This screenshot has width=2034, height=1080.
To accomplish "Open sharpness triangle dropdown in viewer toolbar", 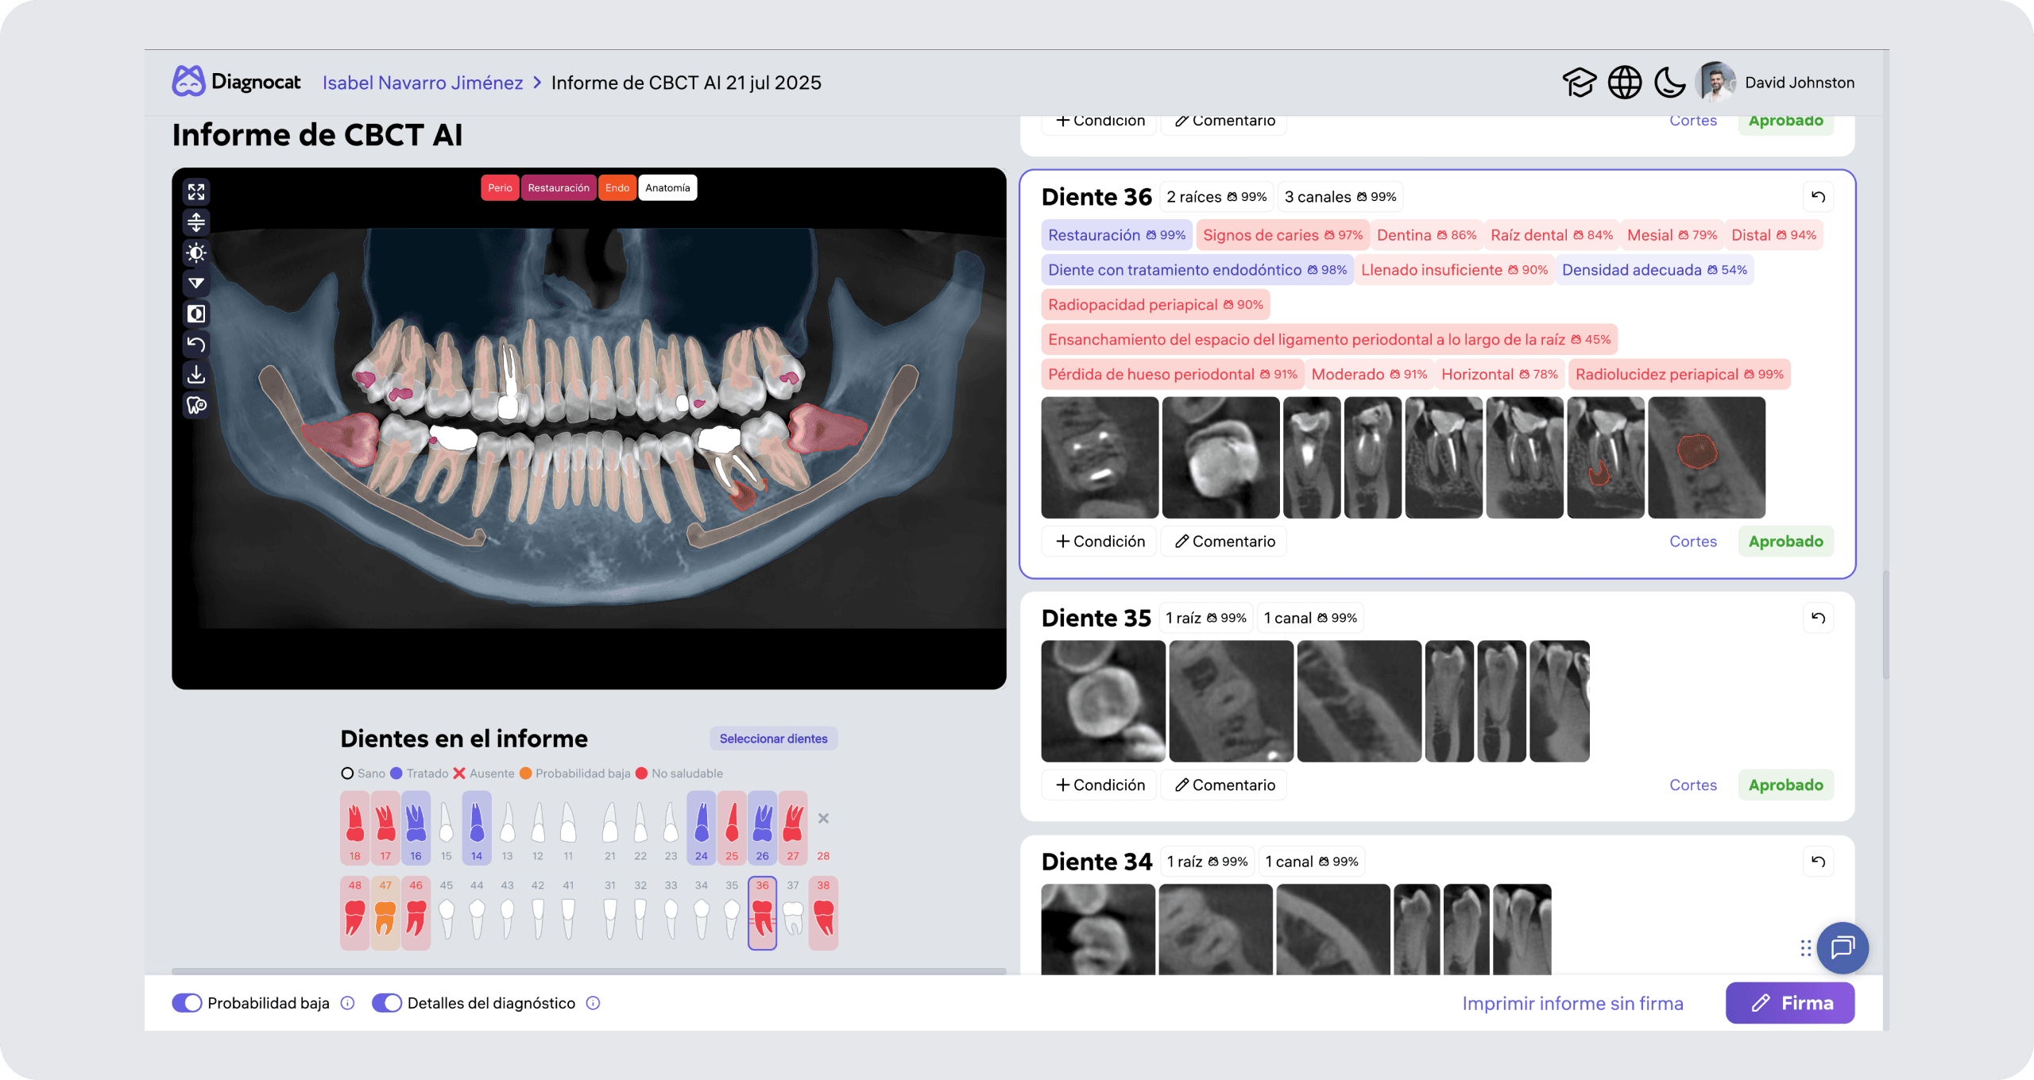I will pyautogui.click(x=196, y=283).
